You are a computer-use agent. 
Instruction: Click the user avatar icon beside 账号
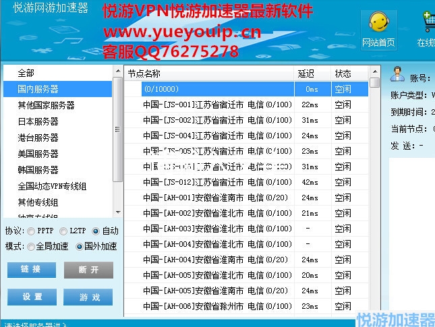(x=397, y=73)
